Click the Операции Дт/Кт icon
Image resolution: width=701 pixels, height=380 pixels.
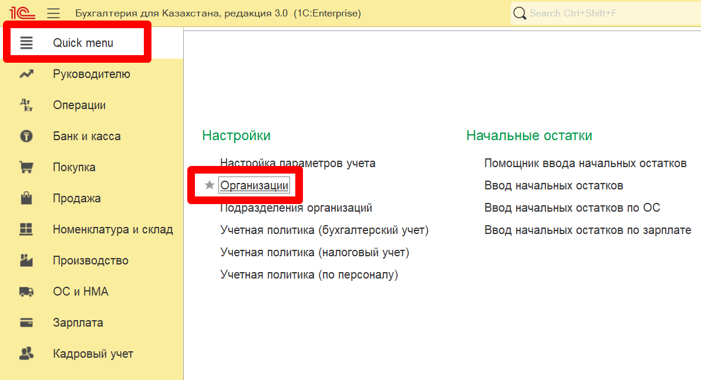[26, 105]
